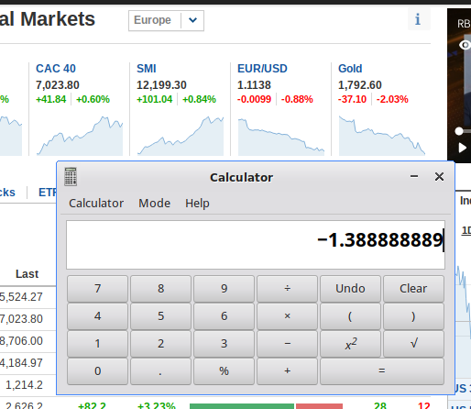Click the calculator display field
Image resolution: width=471 pixels, height=409 pixels.
point(256,245)
